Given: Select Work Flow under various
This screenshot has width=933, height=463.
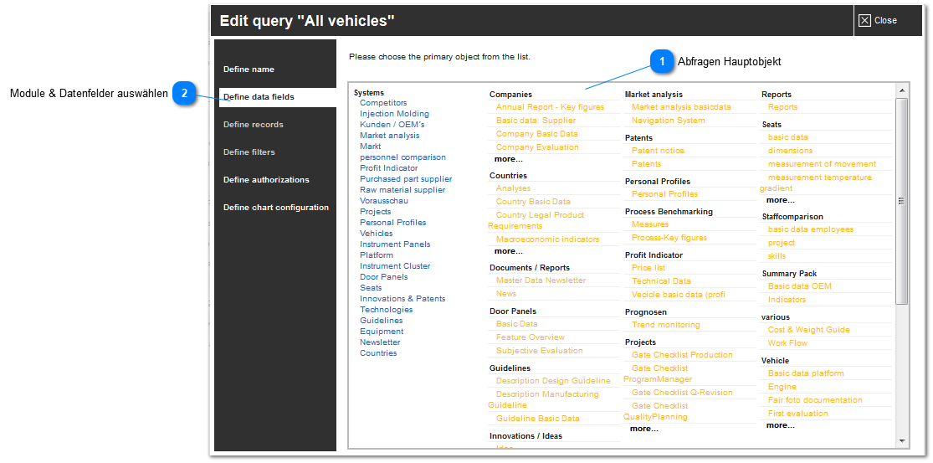Looking at the screenshot, I should point(787,342).
